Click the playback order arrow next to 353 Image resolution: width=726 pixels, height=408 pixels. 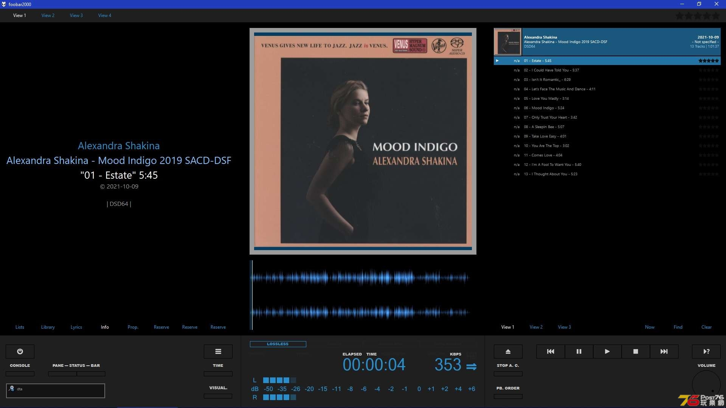tap(471, 366)
